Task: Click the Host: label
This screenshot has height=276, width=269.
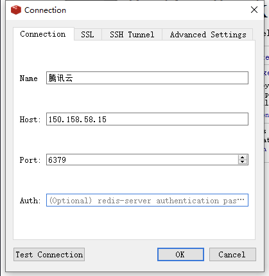Action: pos(30,119)
